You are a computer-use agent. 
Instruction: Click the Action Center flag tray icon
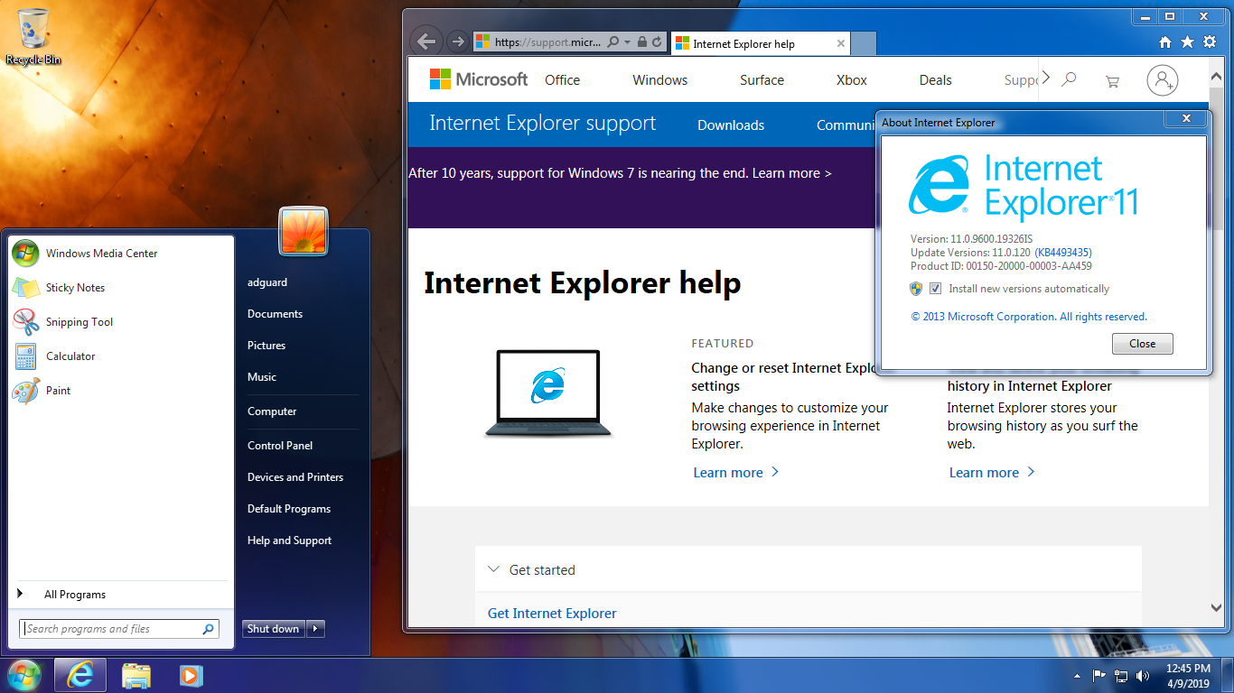point(1099,675)
